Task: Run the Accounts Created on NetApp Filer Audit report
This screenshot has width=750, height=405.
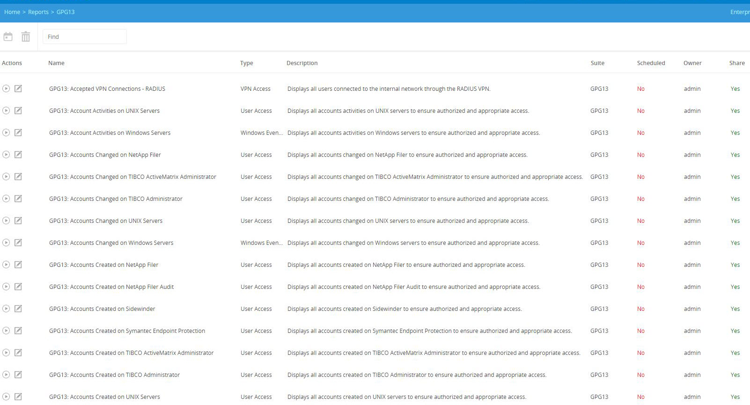Action: click(x=6, y=287)
